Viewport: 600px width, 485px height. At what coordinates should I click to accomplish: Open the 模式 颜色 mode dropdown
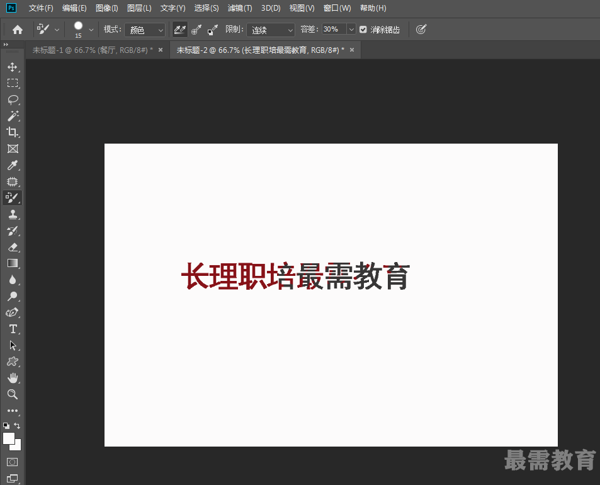pyautogui.click(x=145, y=30)
